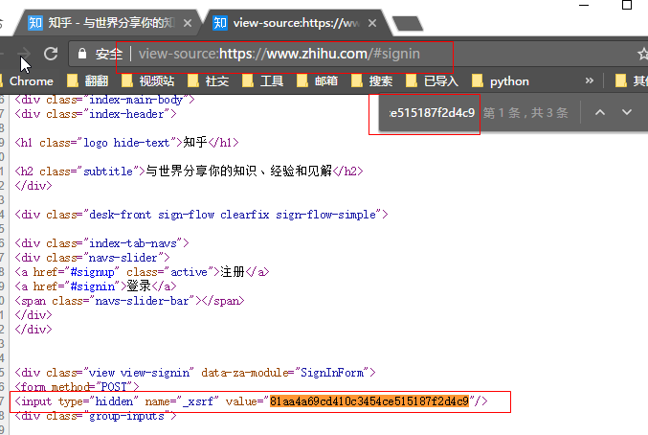Screen dimensions: 648x435
Task: Click the match count text 第1条，共3条
Action: pos(525,113)
